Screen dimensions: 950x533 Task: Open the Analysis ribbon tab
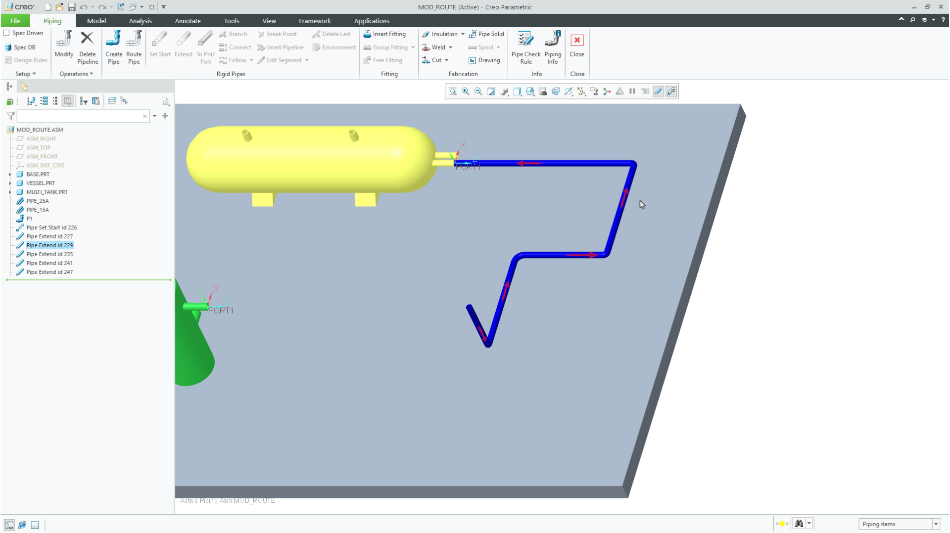pyautogui.click(x=141, y=21)
